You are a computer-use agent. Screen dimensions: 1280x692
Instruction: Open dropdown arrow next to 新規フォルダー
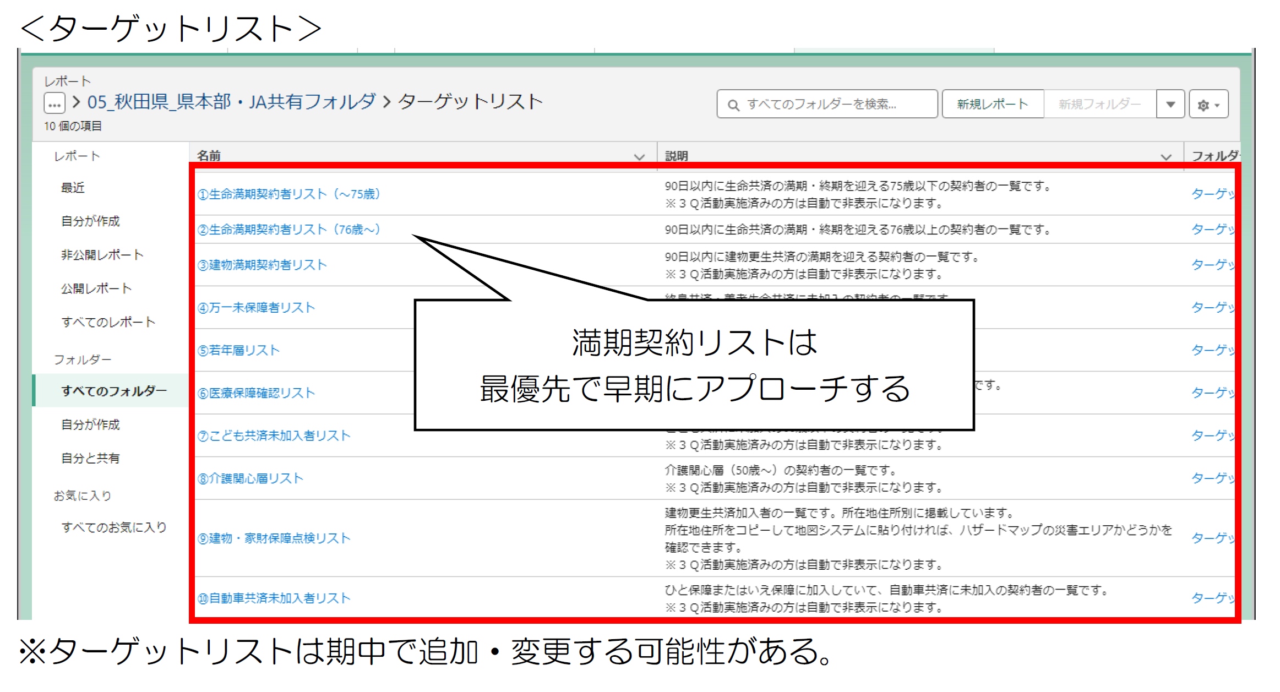(x=1170, y=105)
